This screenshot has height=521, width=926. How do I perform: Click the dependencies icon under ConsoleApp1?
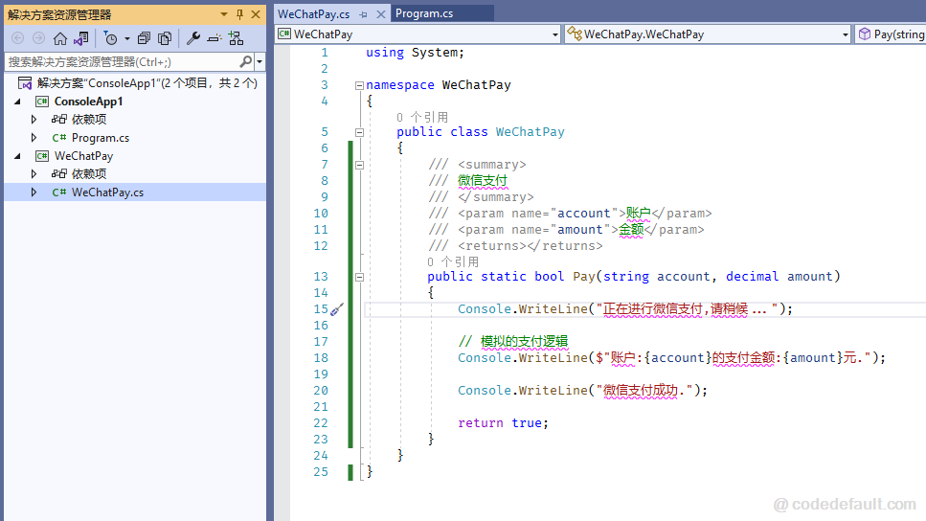58,120
